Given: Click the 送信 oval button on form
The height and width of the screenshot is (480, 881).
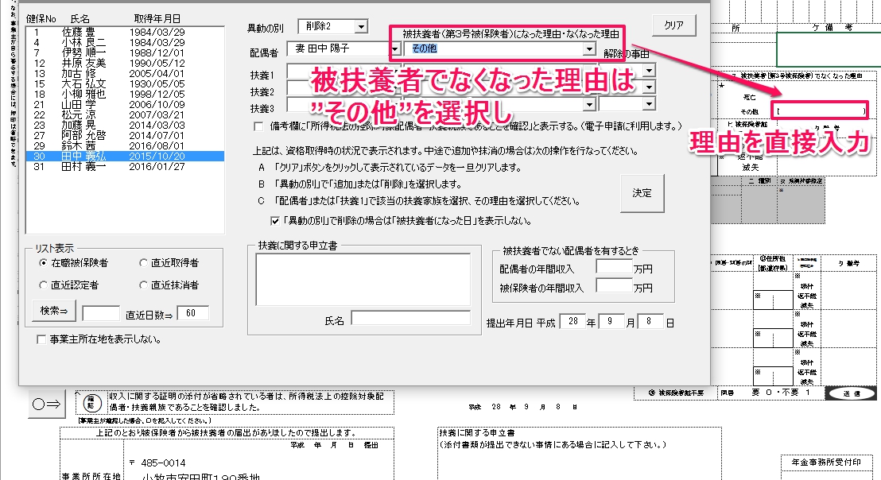Looking at the screenshot, I should [851, 393].
